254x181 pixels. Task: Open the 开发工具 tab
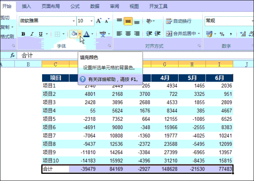pos(158,6)
